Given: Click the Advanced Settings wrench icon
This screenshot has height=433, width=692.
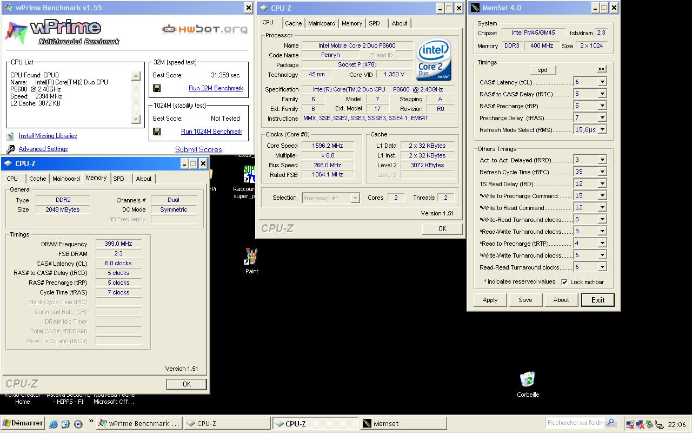Looking at the screenshot, I should click(10, 149).
